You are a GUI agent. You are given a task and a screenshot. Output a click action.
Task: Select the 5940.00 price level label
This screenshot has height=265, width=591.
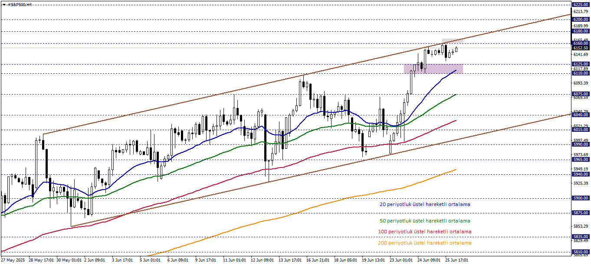click(x=581, y=174)
